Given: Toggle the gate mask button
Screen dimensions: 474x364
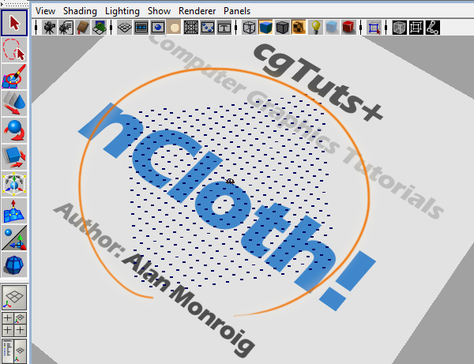Looking at the screenshot, I should (x=175, y=28).
